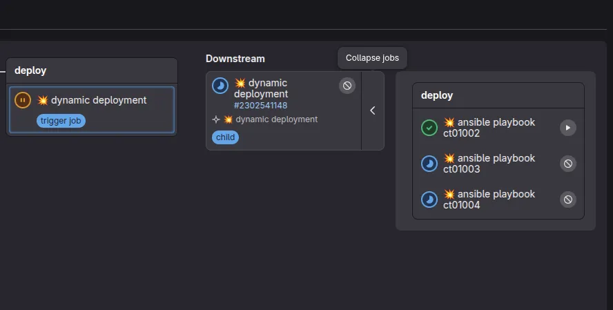Viewport: 613px width, 310px height.
Task: Click the green passed icon for ct01002
Action: [x=429, y=128]
